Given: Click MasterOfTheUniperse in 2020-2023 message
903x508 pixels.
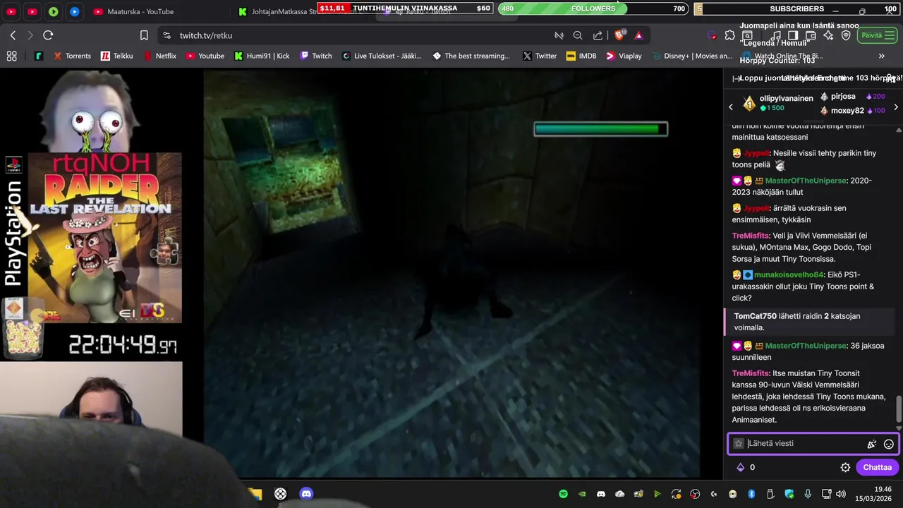Looking at the screenshot, I should tap(806, 181).
